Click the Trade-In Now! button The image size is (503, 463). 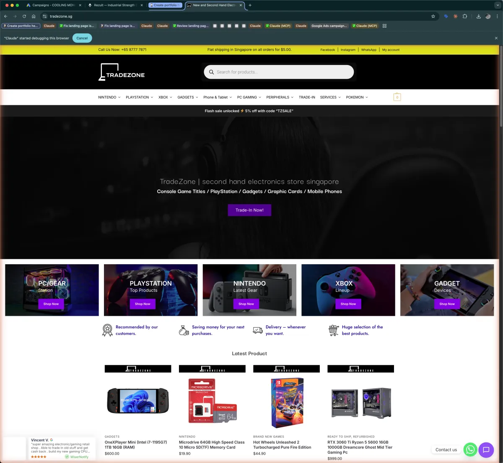pyautogui.click(x=249, y=210)
